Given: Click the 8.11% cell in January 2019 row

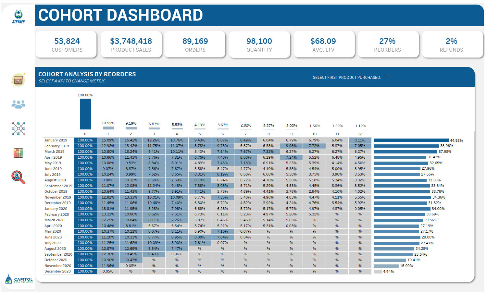Looking at the screenshot, I should 360,140.
